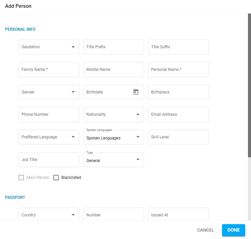Select the Email Address input
Image resolution: width=251 pixels, height=239 pixels.
[178, 115]
